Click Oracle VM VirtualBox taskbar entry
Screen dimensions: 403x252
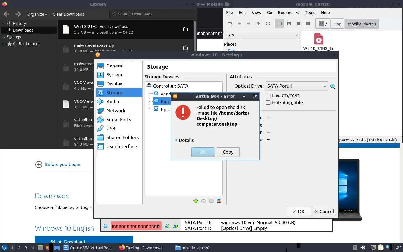89,248
